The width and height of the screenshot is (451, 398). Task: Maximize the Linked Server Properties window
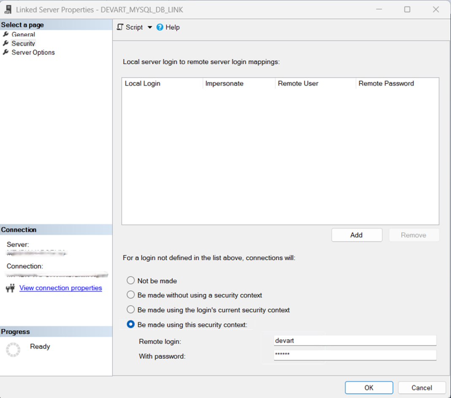(407, 9)
